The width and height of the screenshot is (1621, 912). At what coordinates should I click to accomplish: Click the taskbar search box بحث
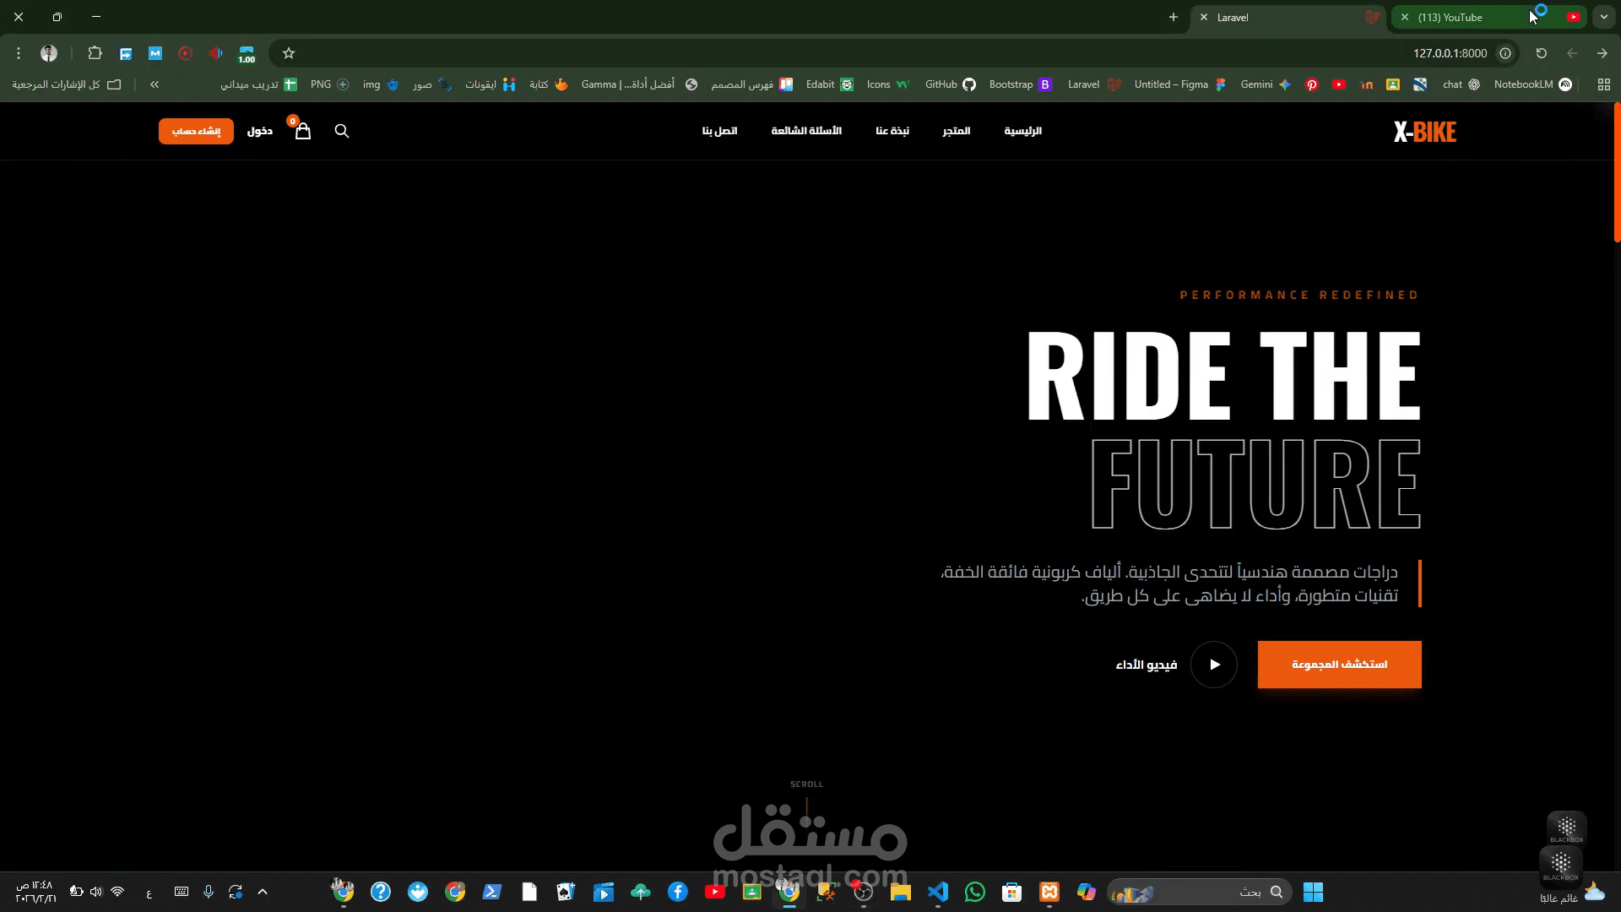coord(1200,892)
